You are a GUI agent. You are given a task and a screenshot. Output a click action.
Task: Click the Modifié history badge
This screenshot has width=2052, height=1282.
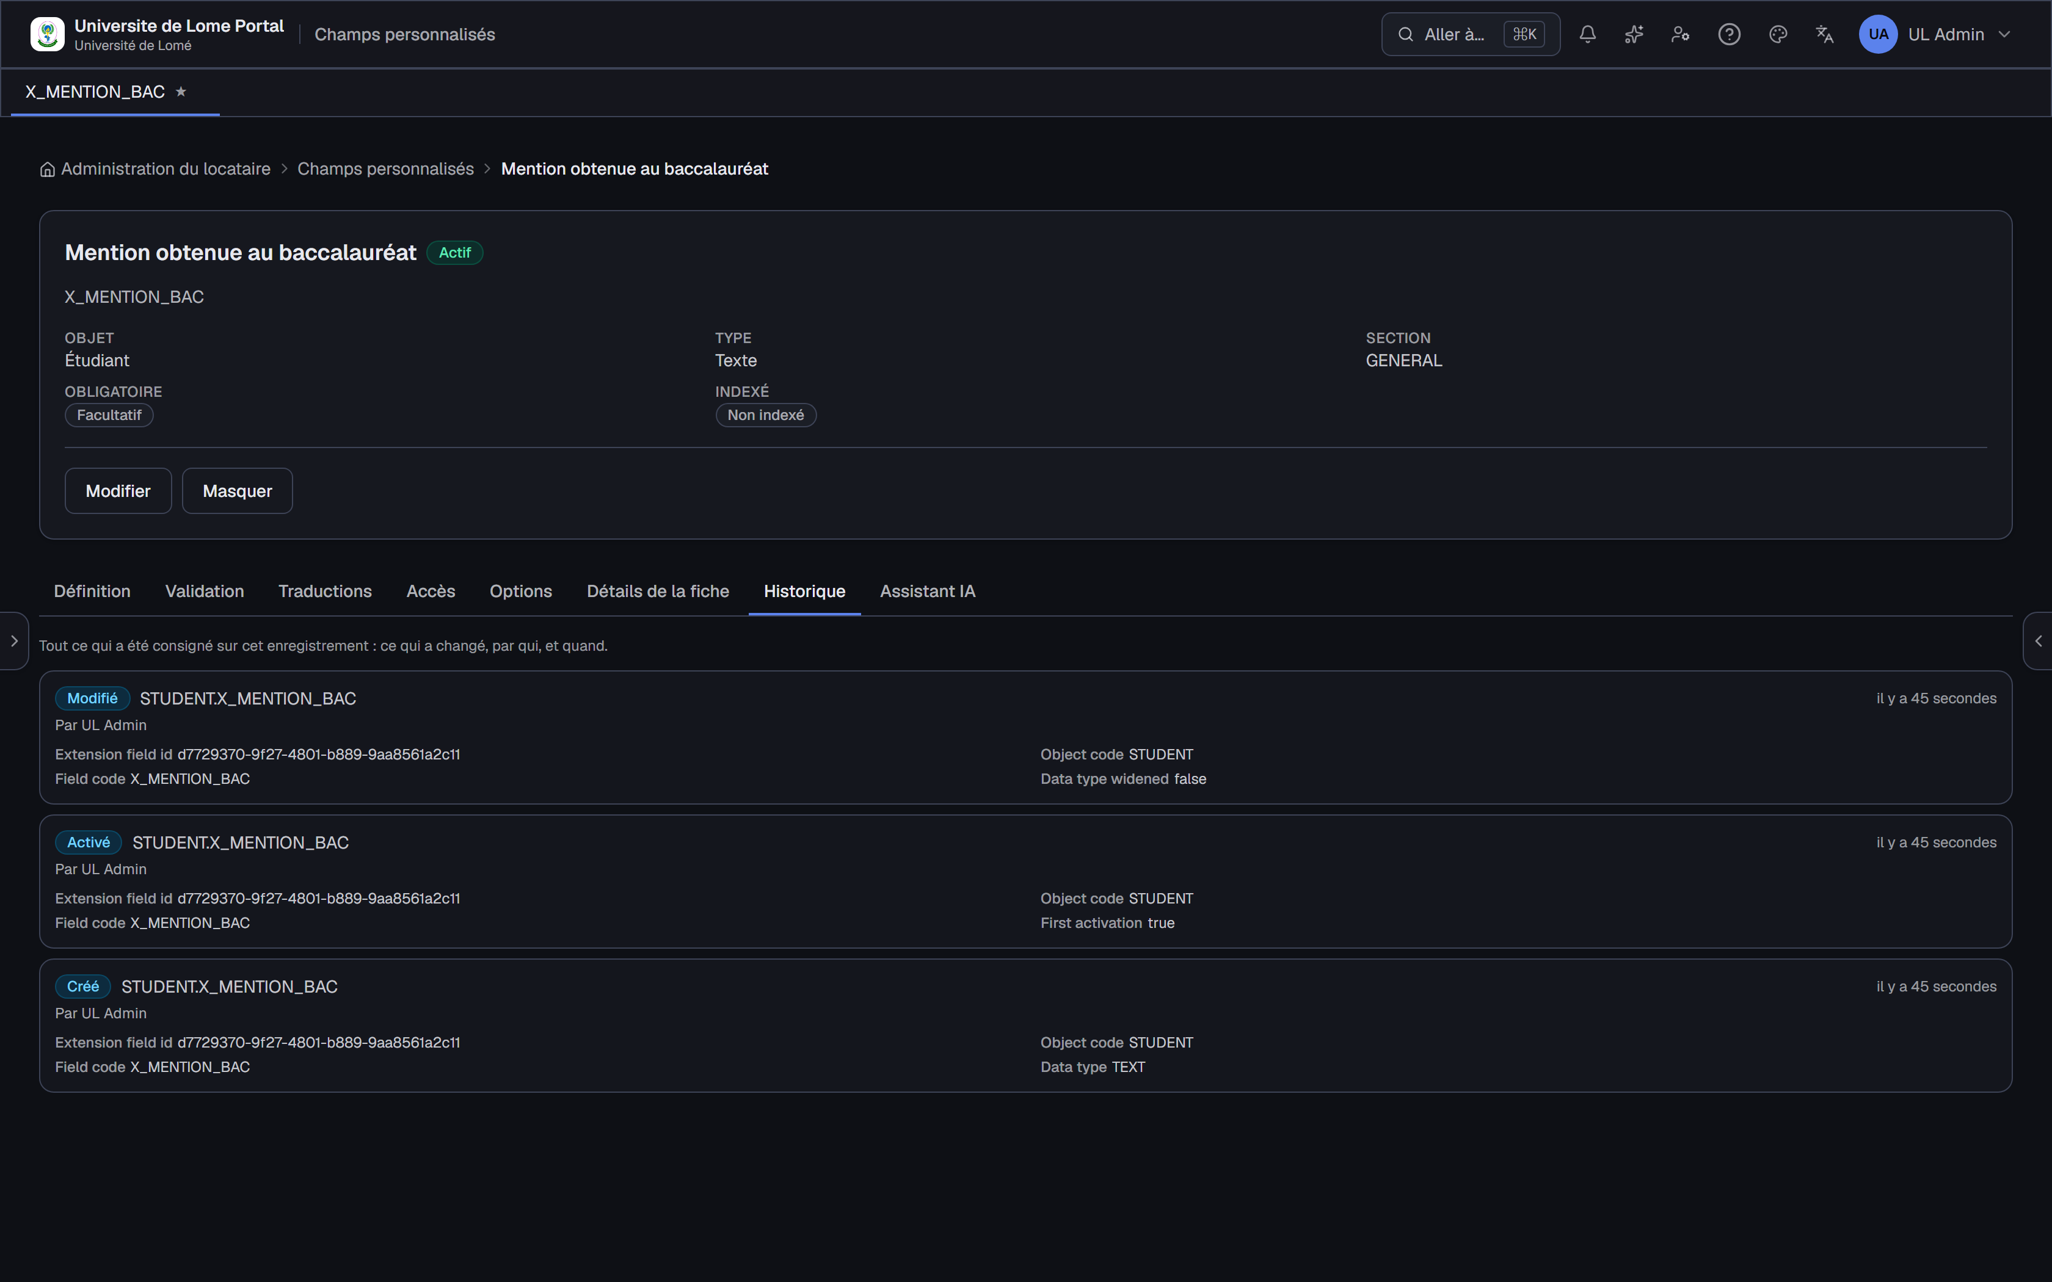tap(92, 698)
